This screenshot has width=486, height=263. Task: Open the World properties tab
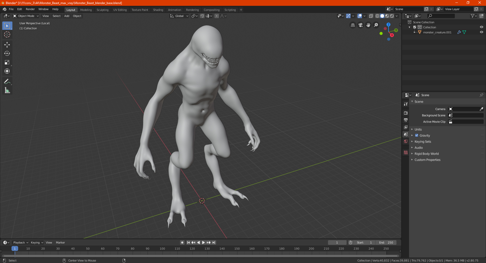coord(406,141)
